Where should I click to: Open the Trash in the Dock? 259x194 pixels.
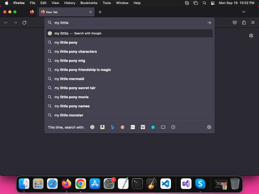(x=235, y=184)
